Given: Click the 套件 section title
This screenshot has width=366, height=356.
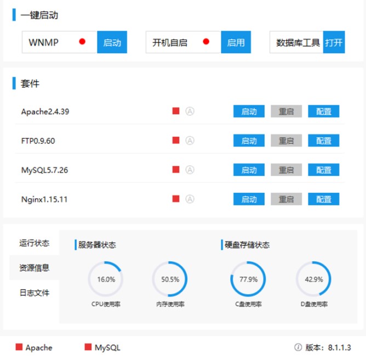Looking at the screenshot, I should tap(30, 83).
